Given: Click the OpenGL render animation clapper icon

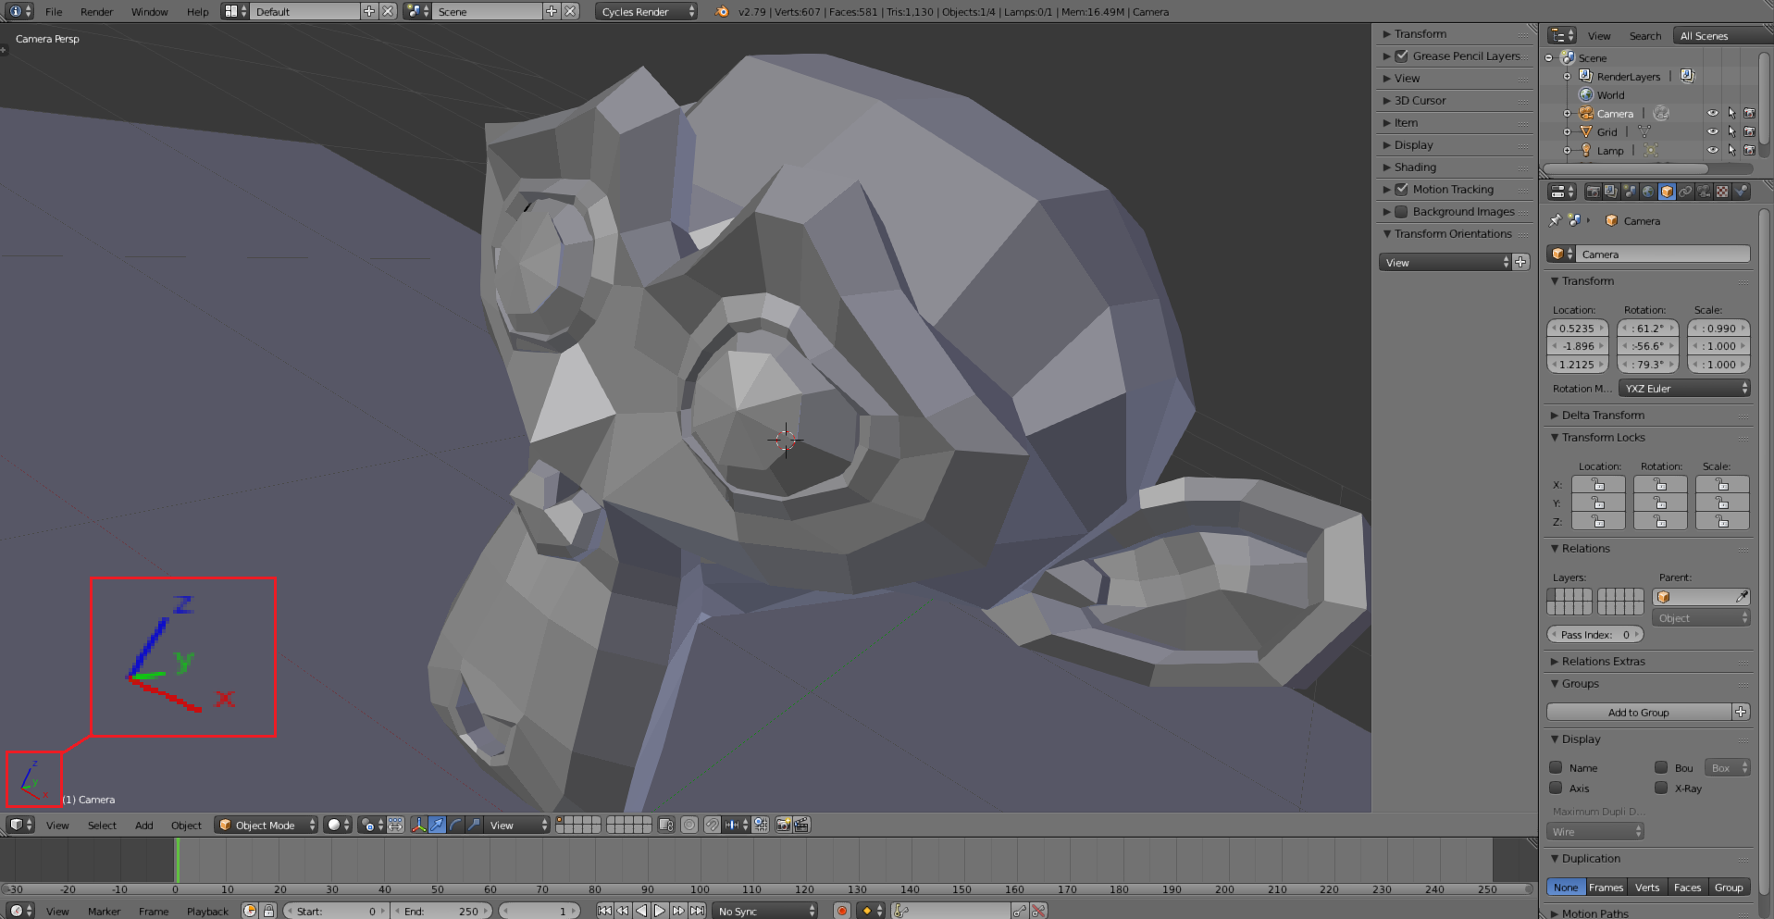Looking at the screenshot, I should pyautogui.click(x=801, y=825).
